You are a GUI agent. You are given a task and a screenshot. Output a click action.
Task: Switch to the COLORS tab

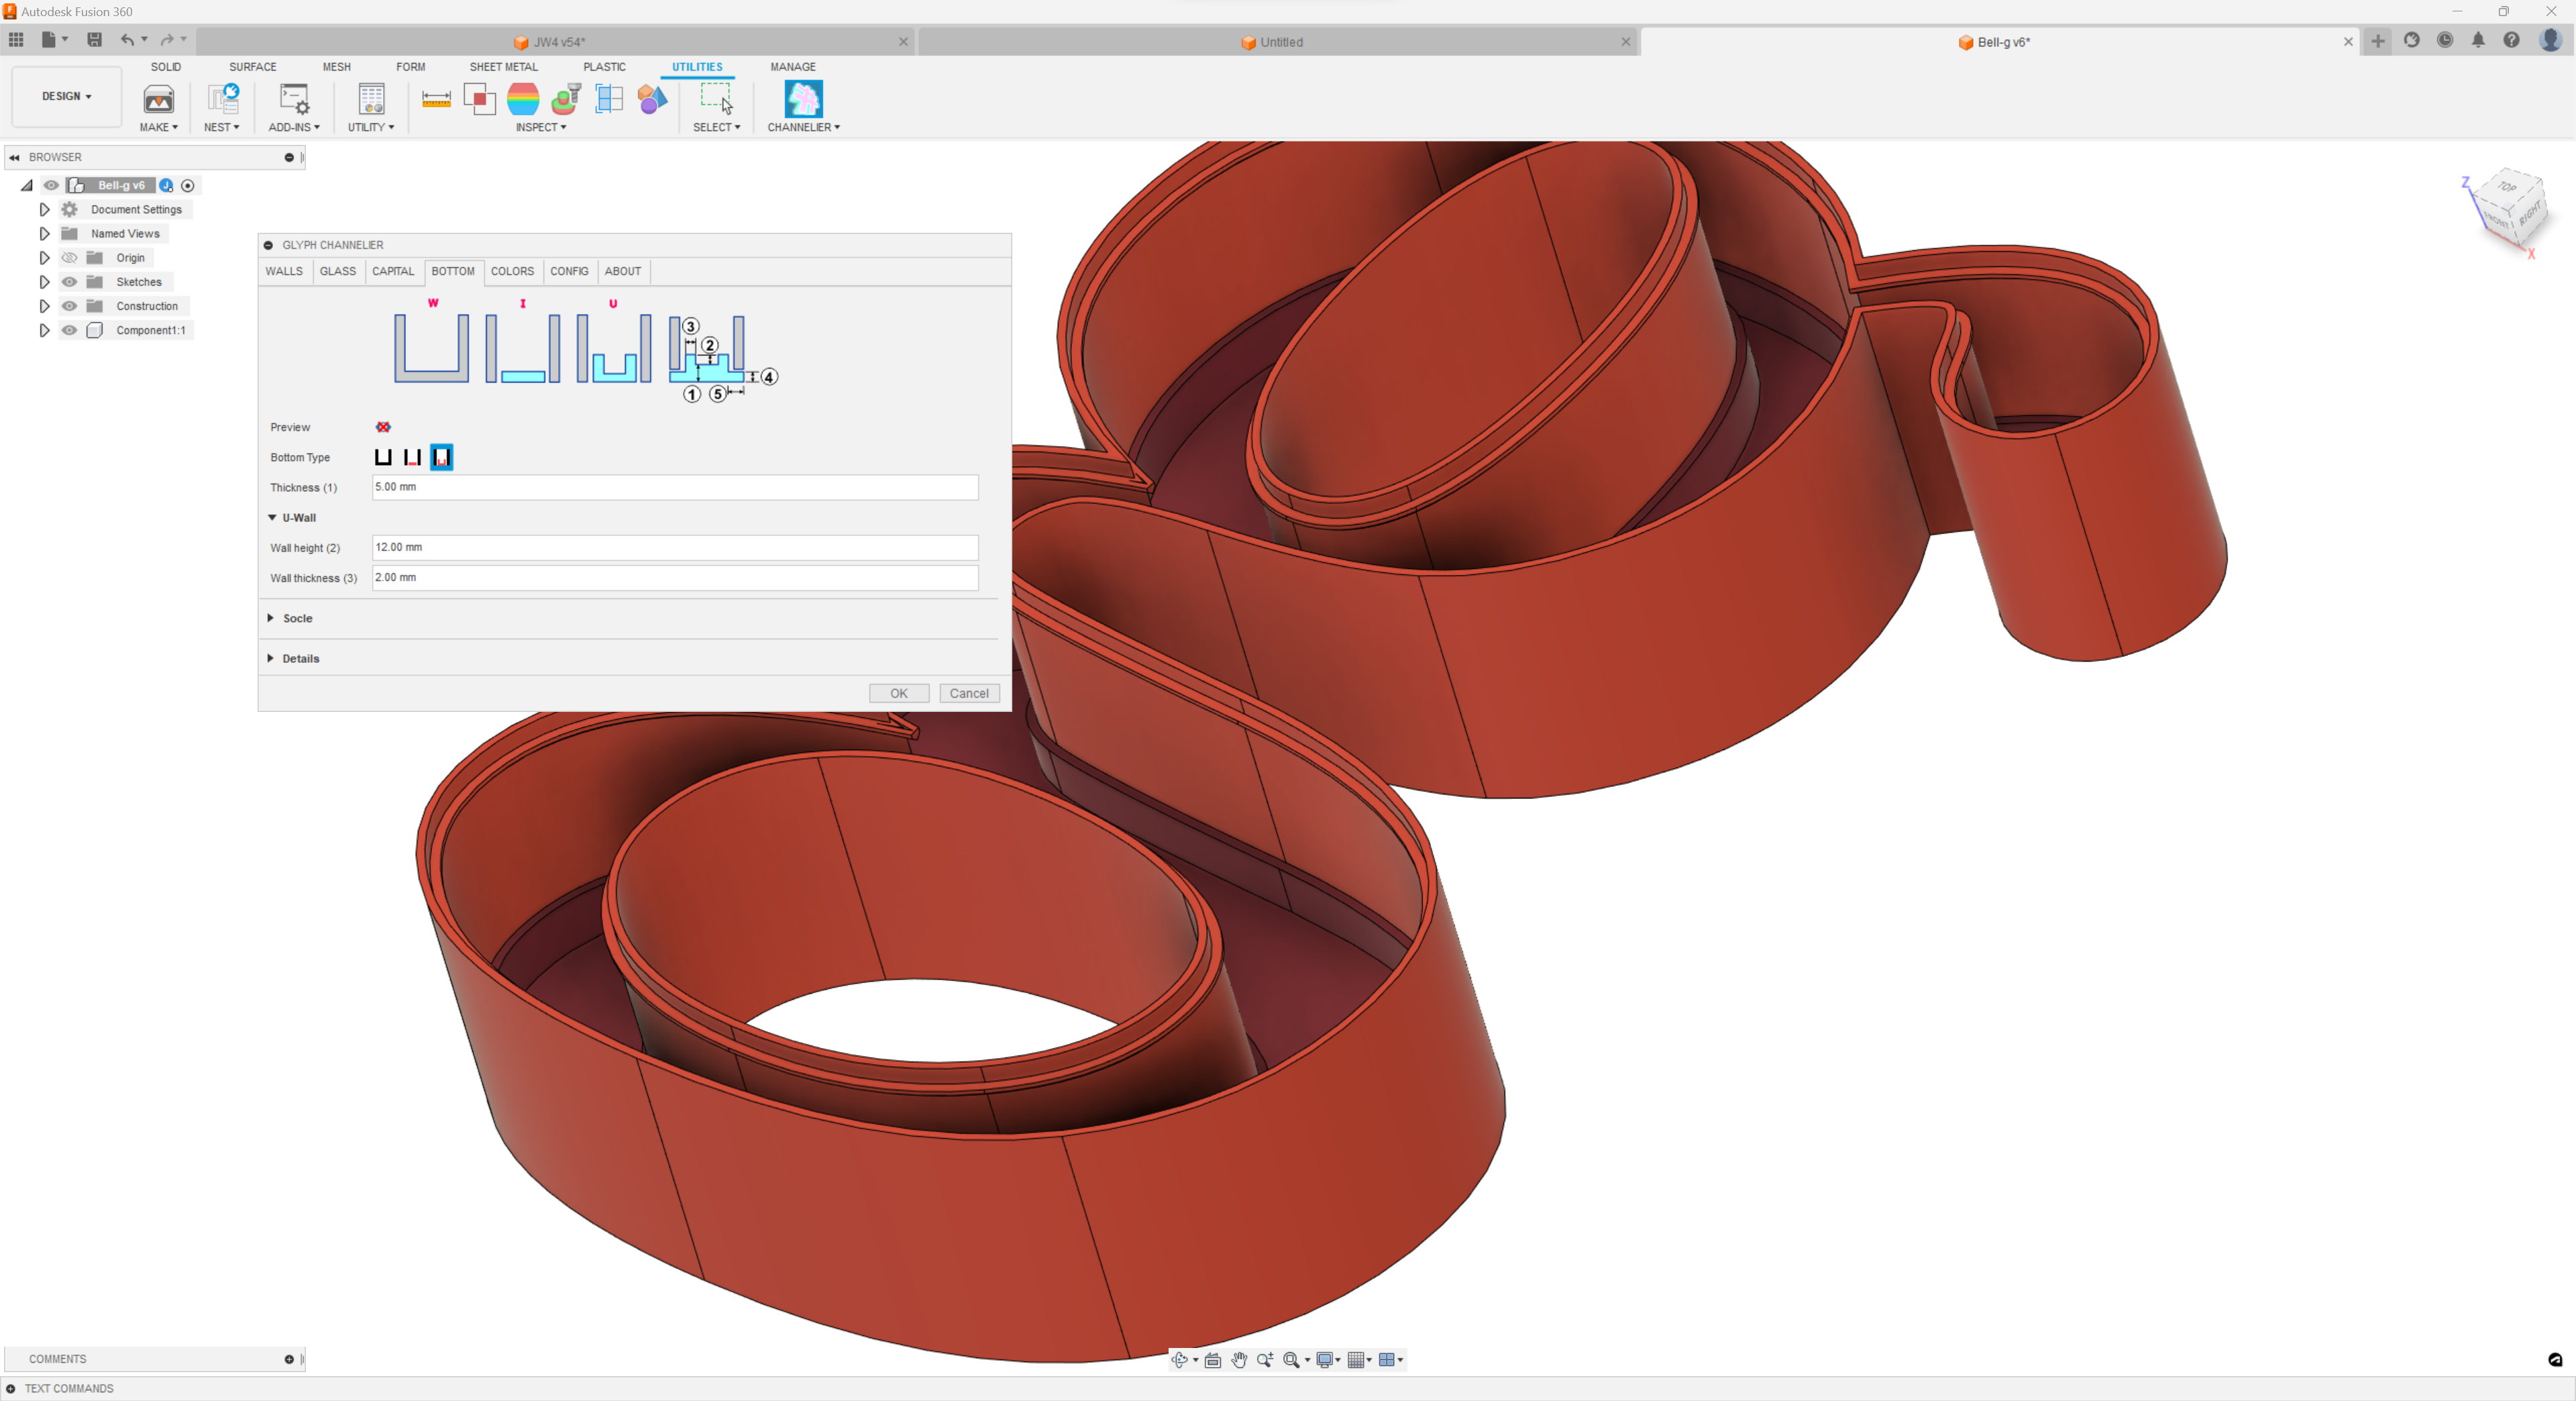click(x=512, y=271)
